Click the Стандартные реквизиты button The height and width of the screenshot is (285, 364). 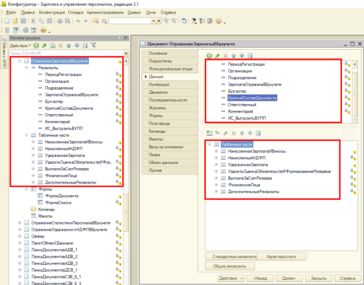(x=231, y=257)
